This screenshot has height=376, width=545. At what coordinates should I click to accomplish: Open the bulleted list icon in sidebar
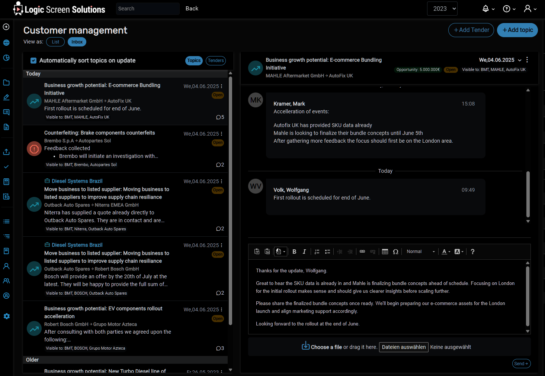click(6, 221)
